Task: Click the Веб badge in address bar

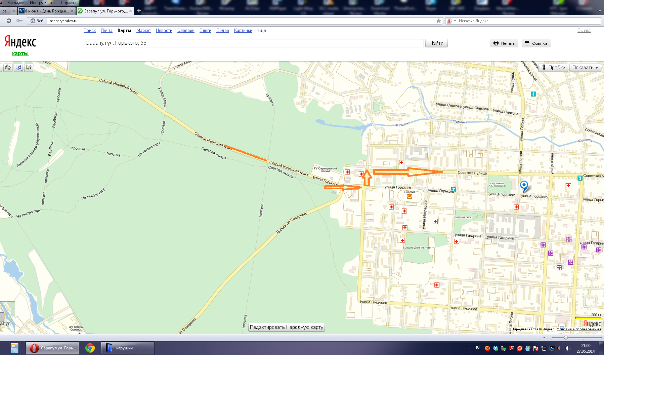Action: coord(37,21)
